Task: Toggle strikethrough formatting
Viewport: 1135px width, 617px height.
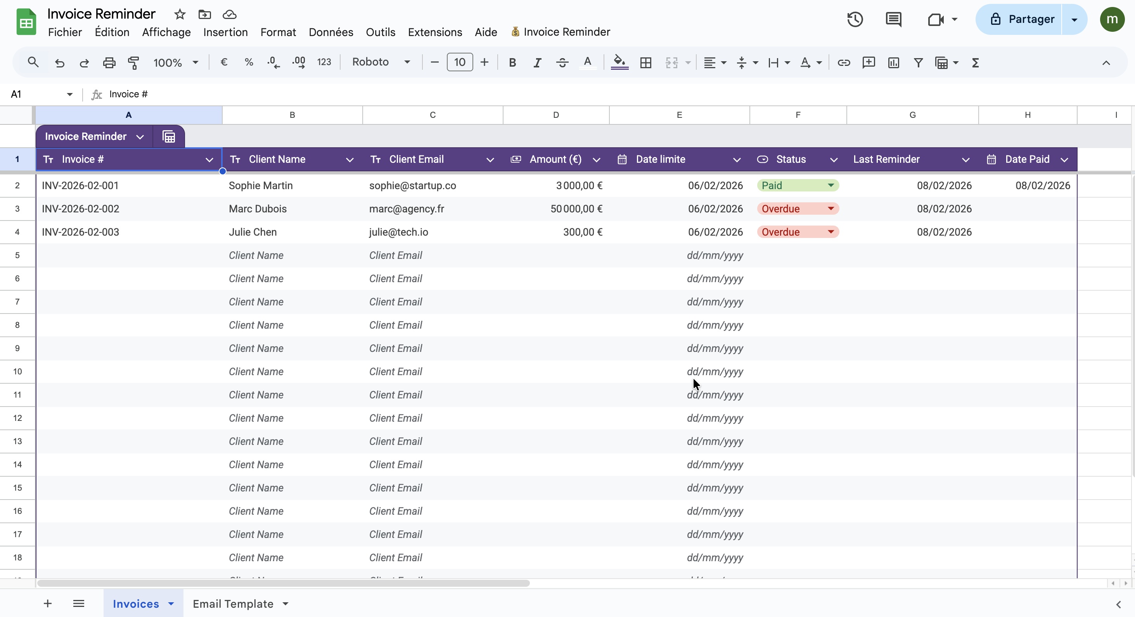Action: click(x=562, y=62)
